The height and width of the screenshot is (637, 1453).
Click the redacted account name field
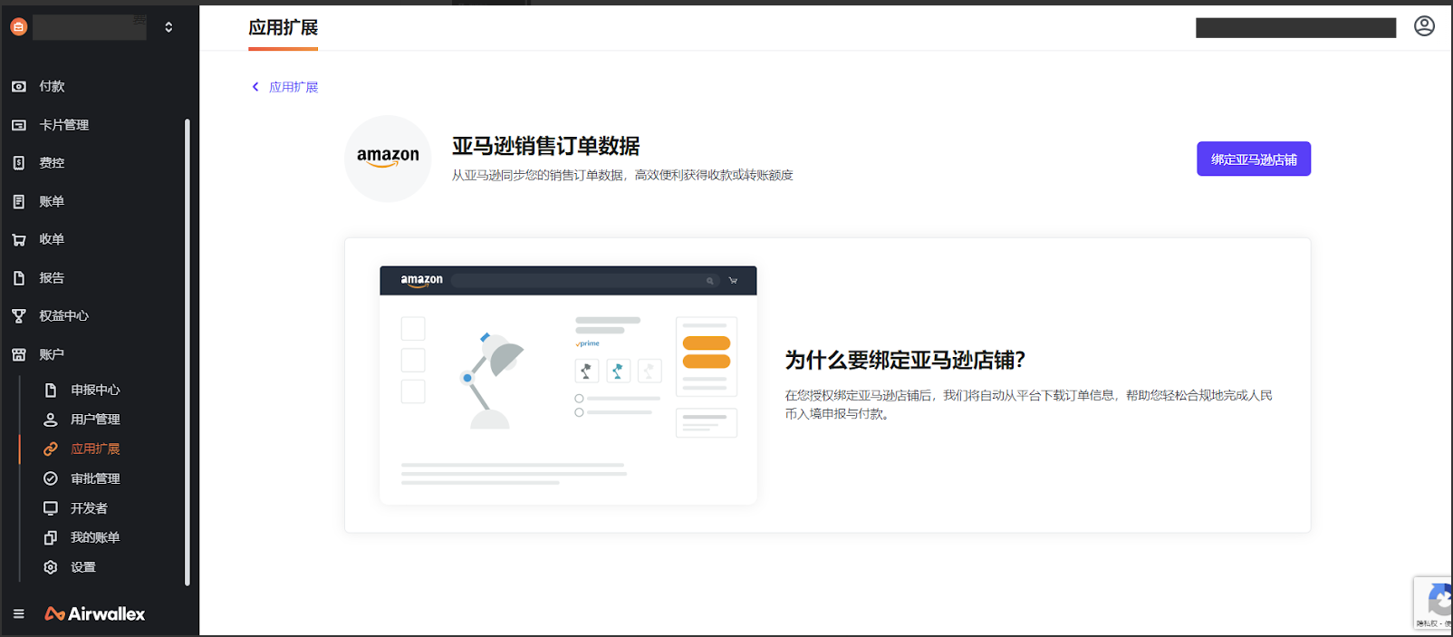[x=90, y=27]
